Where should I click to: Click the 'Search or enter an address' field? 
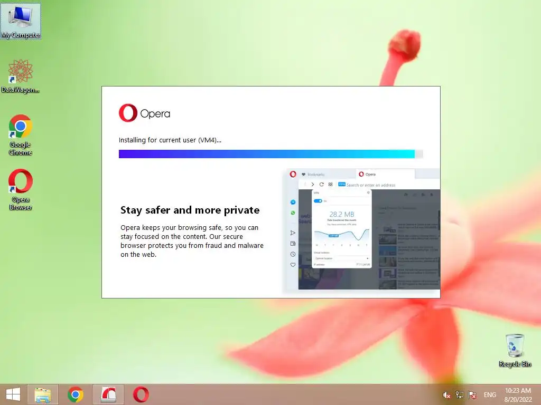[370, 185]
